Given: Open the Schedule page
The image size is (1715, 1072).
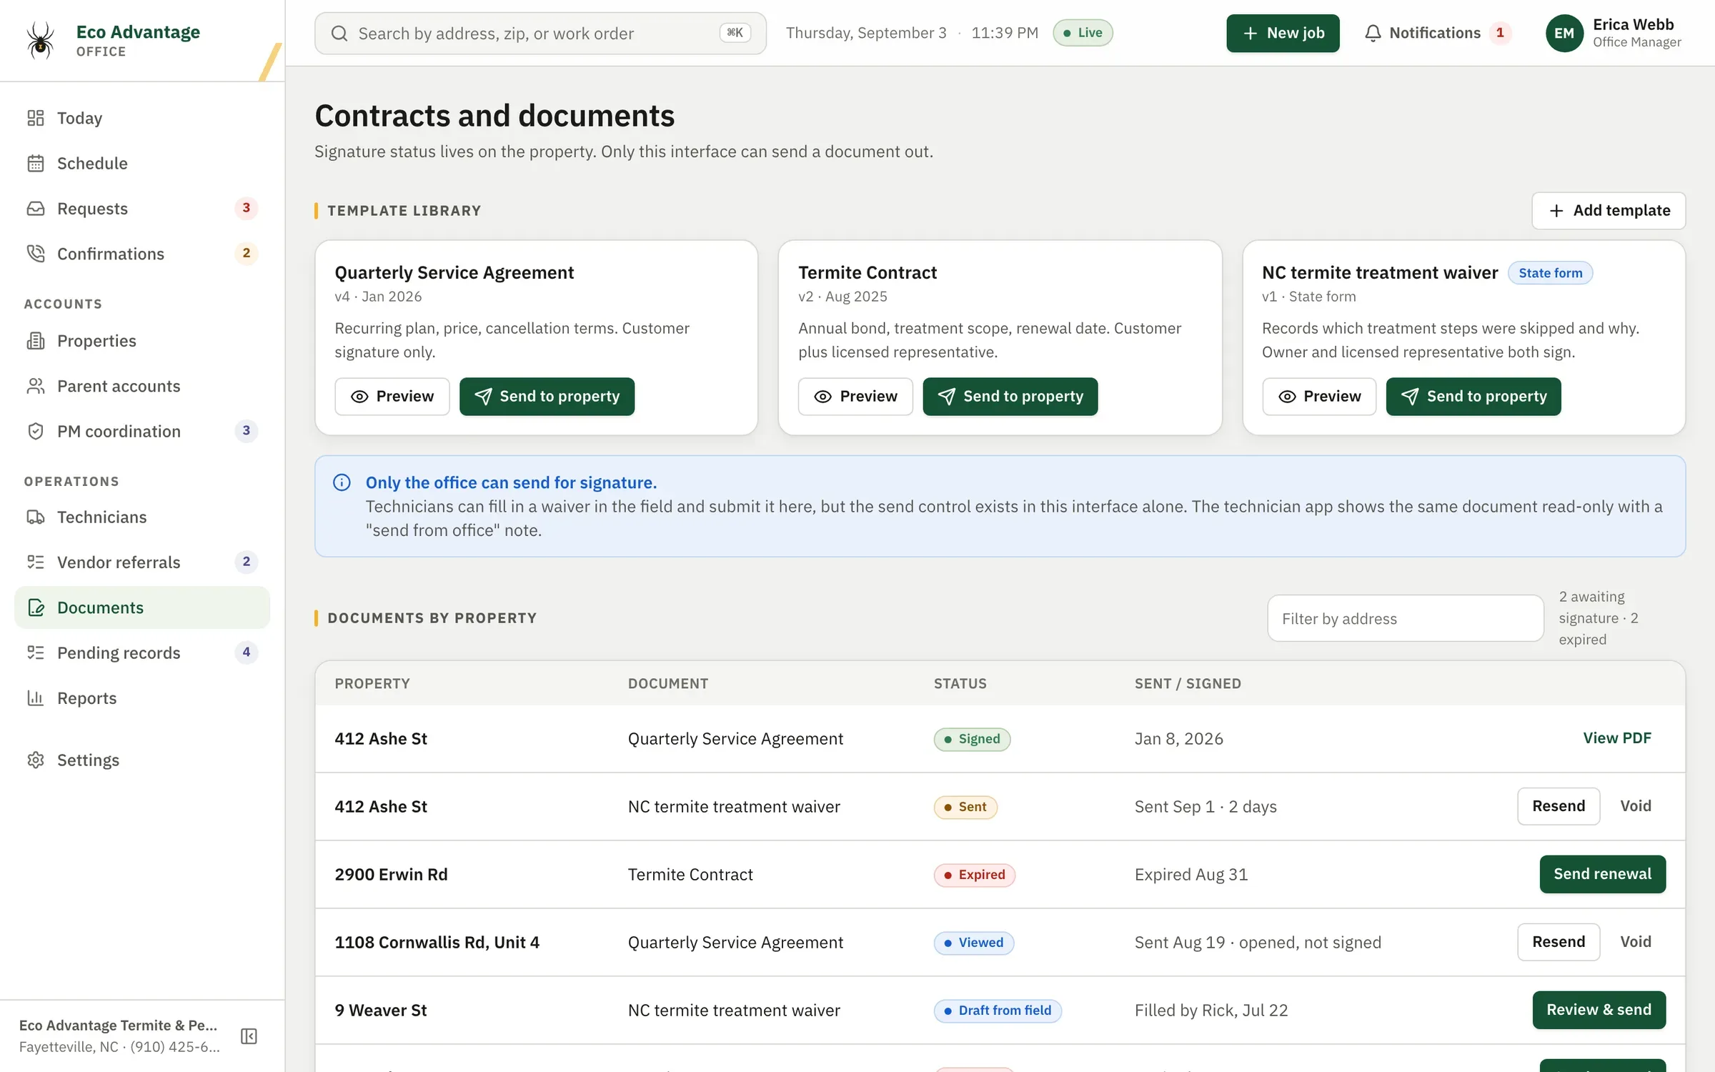Looking at the screenshot, I should 143,163.
